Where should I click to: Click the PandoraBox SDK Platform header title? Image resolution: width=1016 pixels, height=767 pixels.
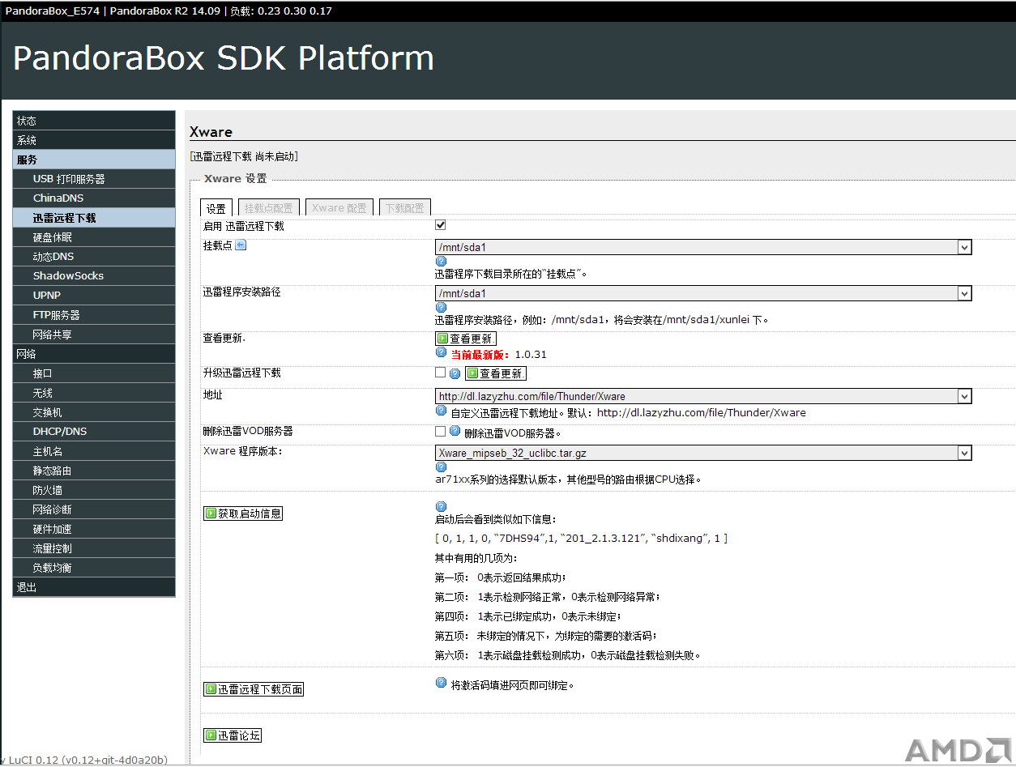224,58
